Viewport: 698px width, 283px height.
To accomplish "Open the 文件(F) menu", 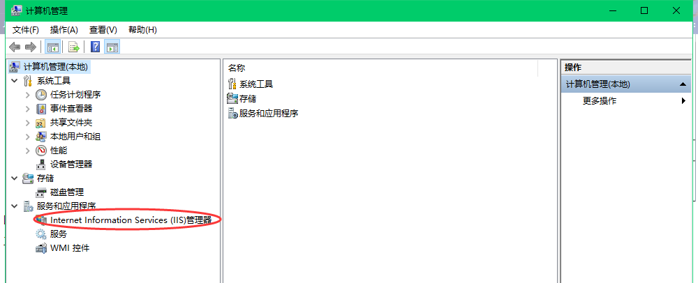I will point(26,30).
